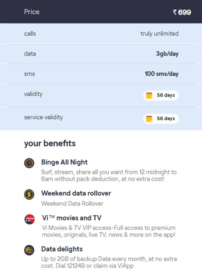Click the Vi movies and TV icon
Screen dimensions: 202x271
pos(29,219)
